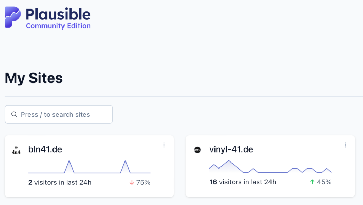This screenshot has height=205, width=363.
Task: Click the green upward arrow on vinyl-41.de card
Action: point(312,182)
